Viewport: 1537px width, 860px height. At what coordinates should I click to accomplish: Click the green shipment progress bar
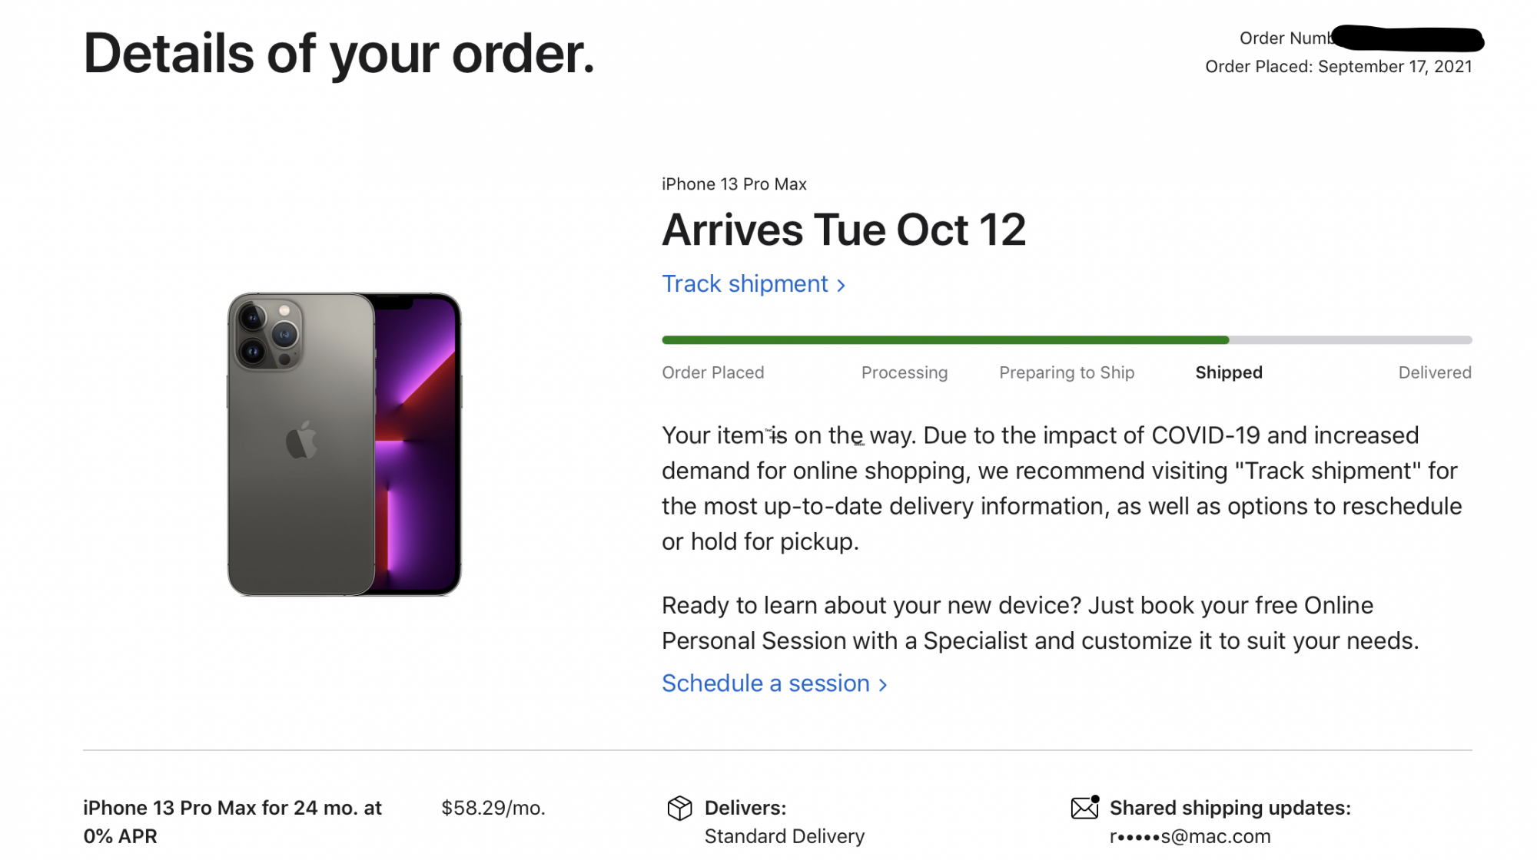point(945,340)
